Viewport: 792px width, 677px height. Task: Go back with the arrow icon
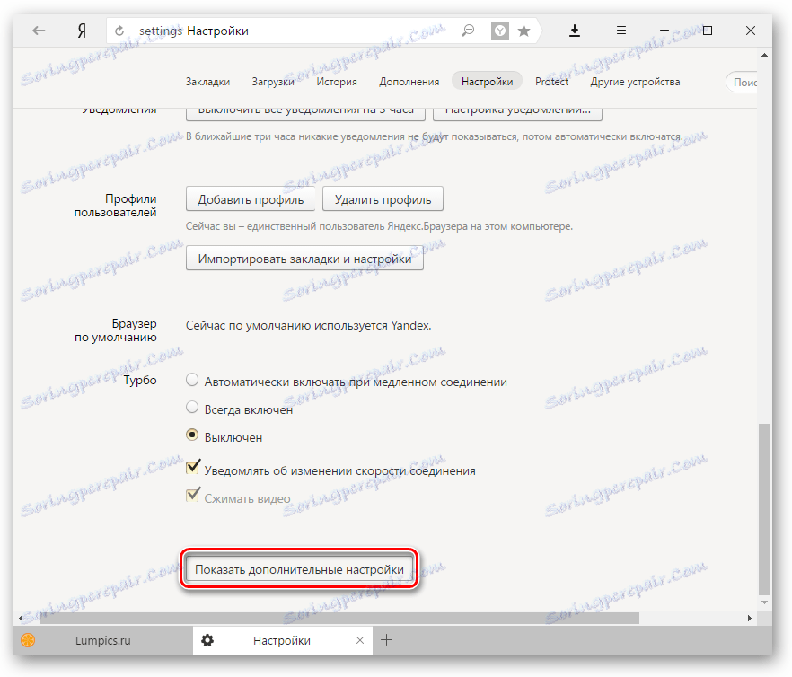(39, 31)
